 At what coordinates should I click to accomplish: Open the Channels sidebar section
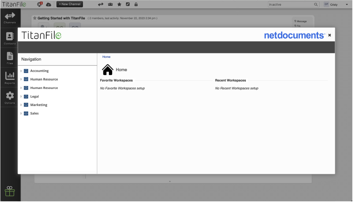coord(10,18)
